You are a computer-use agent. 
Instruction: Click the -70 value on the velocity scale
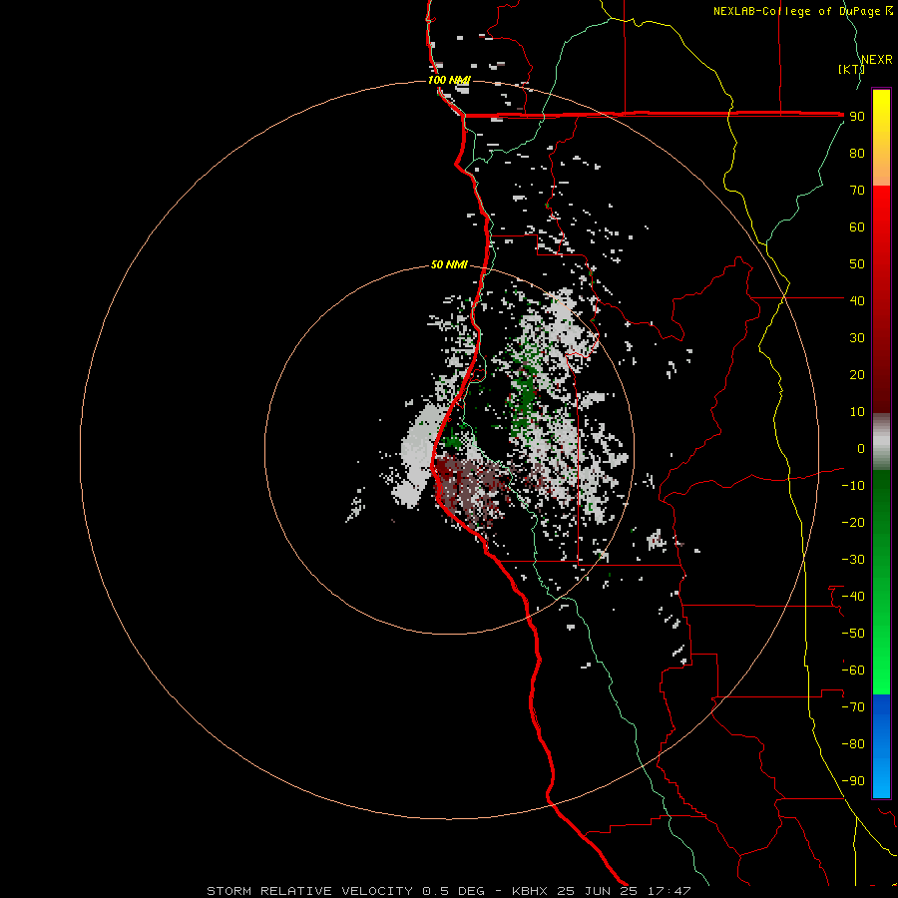pos(853,707)
